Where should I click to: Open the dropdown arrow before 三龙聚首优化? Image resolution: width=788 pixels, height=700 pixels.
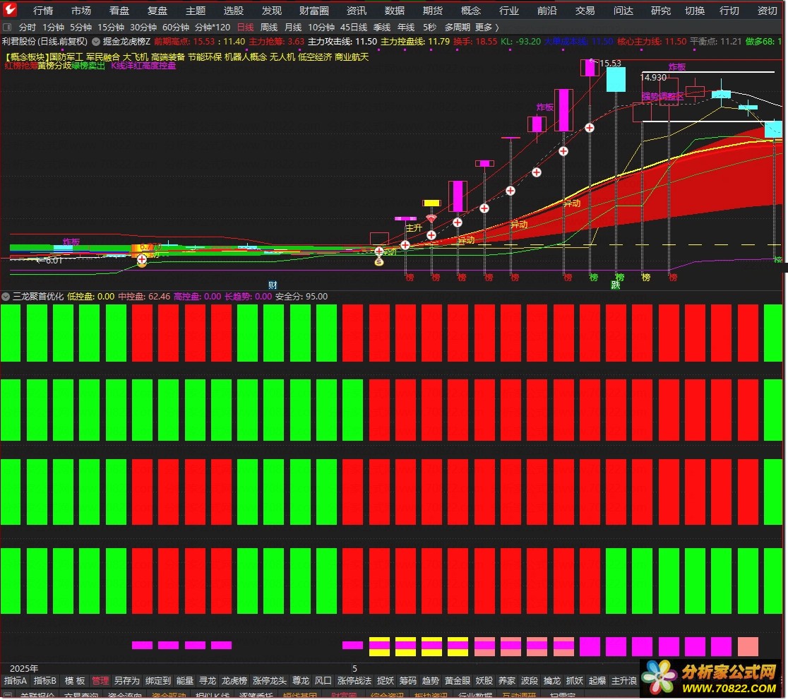6,297
